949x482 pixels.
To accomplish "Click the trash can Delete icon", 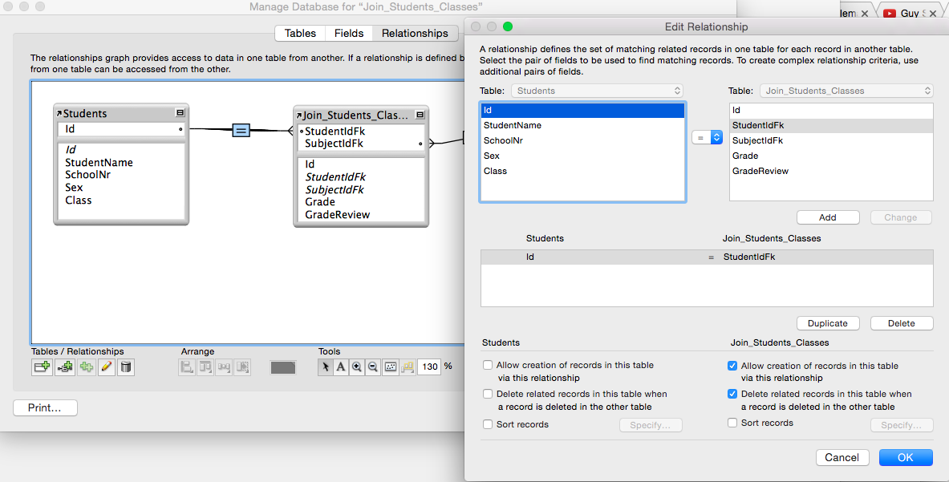I will (125, 367).
